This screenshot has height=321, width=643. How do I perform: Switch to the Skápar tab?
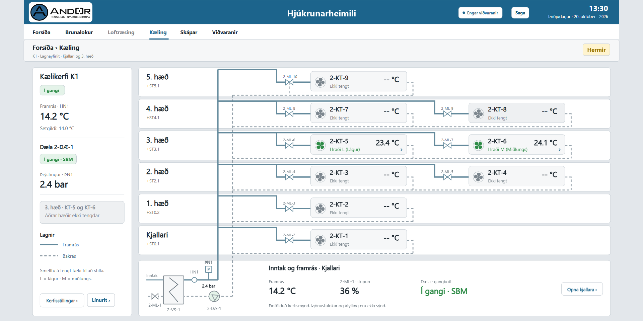click(x=189, y=32)
